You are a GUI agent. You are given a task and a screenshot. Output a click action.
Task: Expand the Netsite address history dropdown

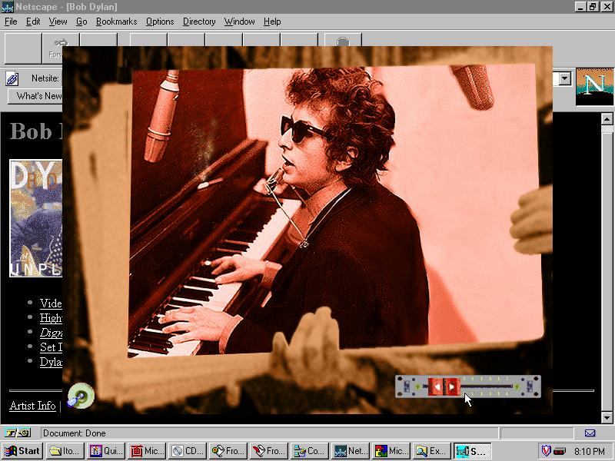(564, 79)
